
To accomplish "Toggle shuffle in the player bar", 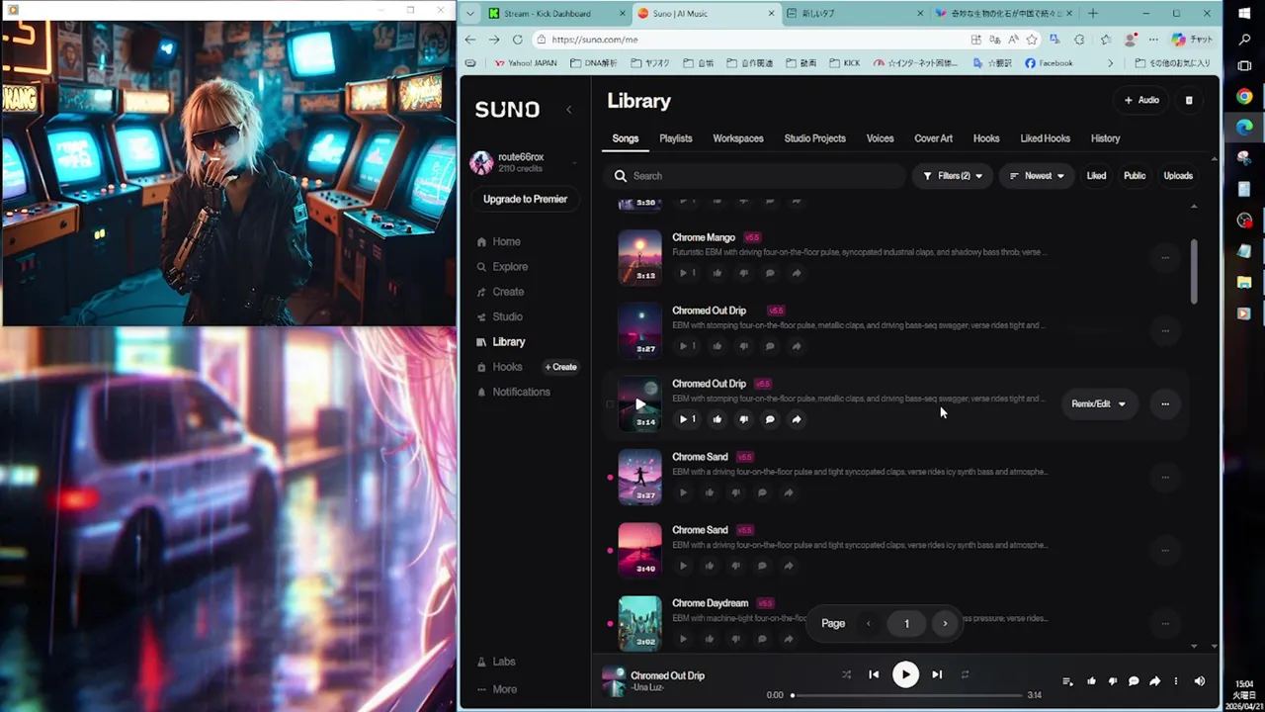I will [x=846, y=674].
